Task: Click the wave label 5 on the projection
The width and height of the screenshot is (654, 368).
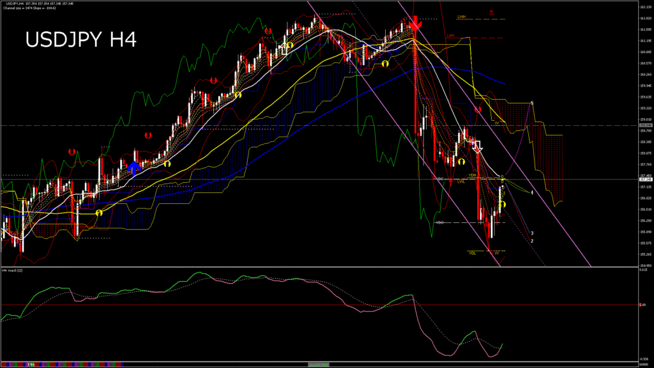Action: point(532,103)
